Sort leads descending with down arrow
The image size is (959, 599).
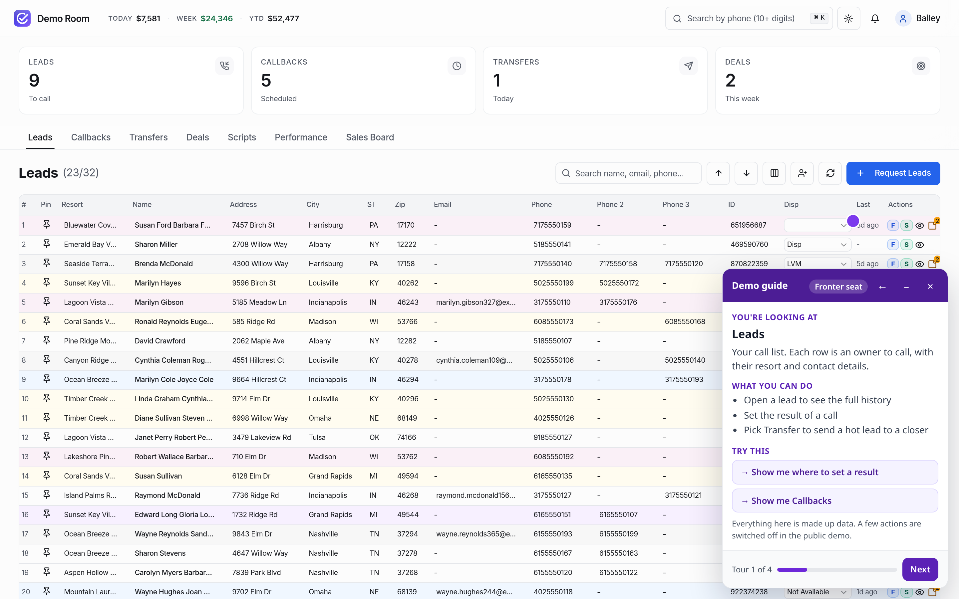click(x=746, y=173)
